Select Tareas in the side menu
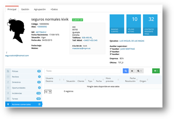 [24, 99]
